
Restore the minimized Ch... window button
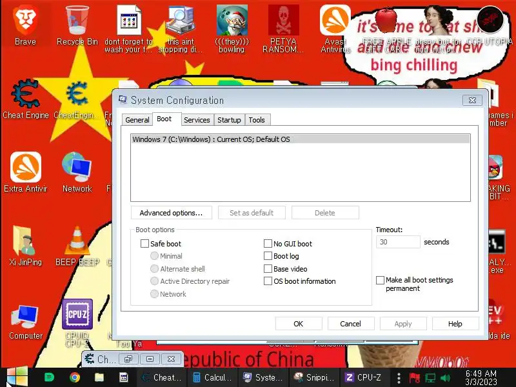pyautogui.click(x=128, y=359)
